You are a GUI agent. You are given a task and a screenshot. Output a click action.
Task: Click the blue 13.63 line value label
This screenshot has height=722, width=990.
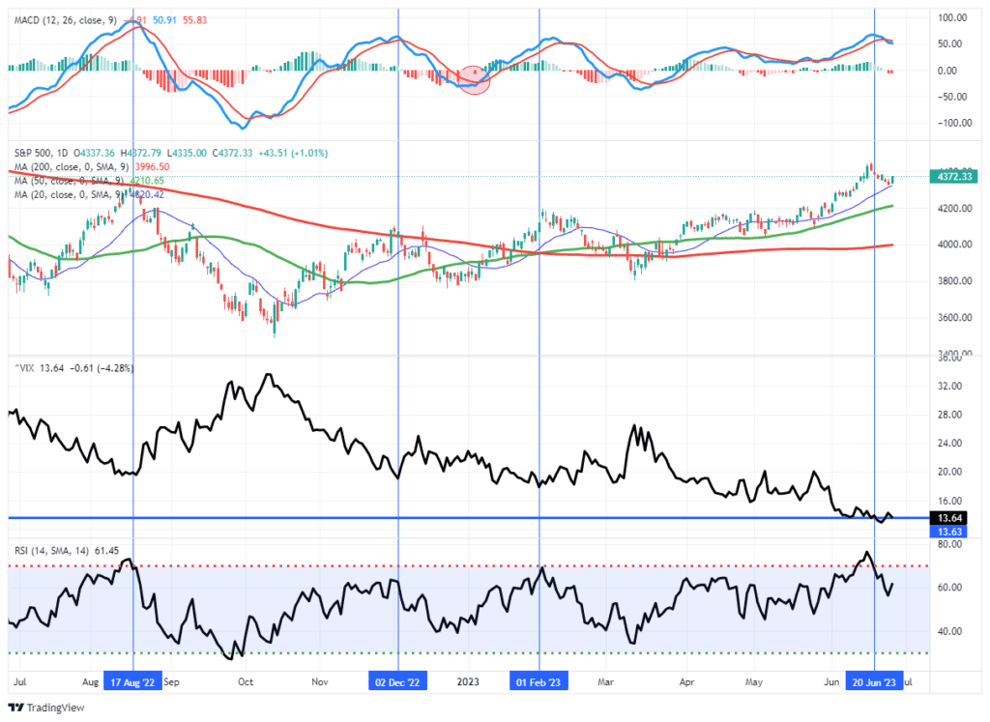[x=949, y=532]
